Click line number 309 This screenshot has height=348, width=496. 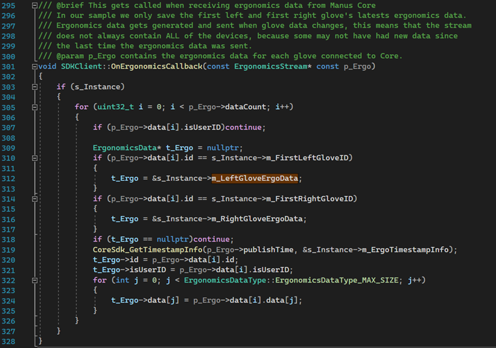[x=9, y=148]
